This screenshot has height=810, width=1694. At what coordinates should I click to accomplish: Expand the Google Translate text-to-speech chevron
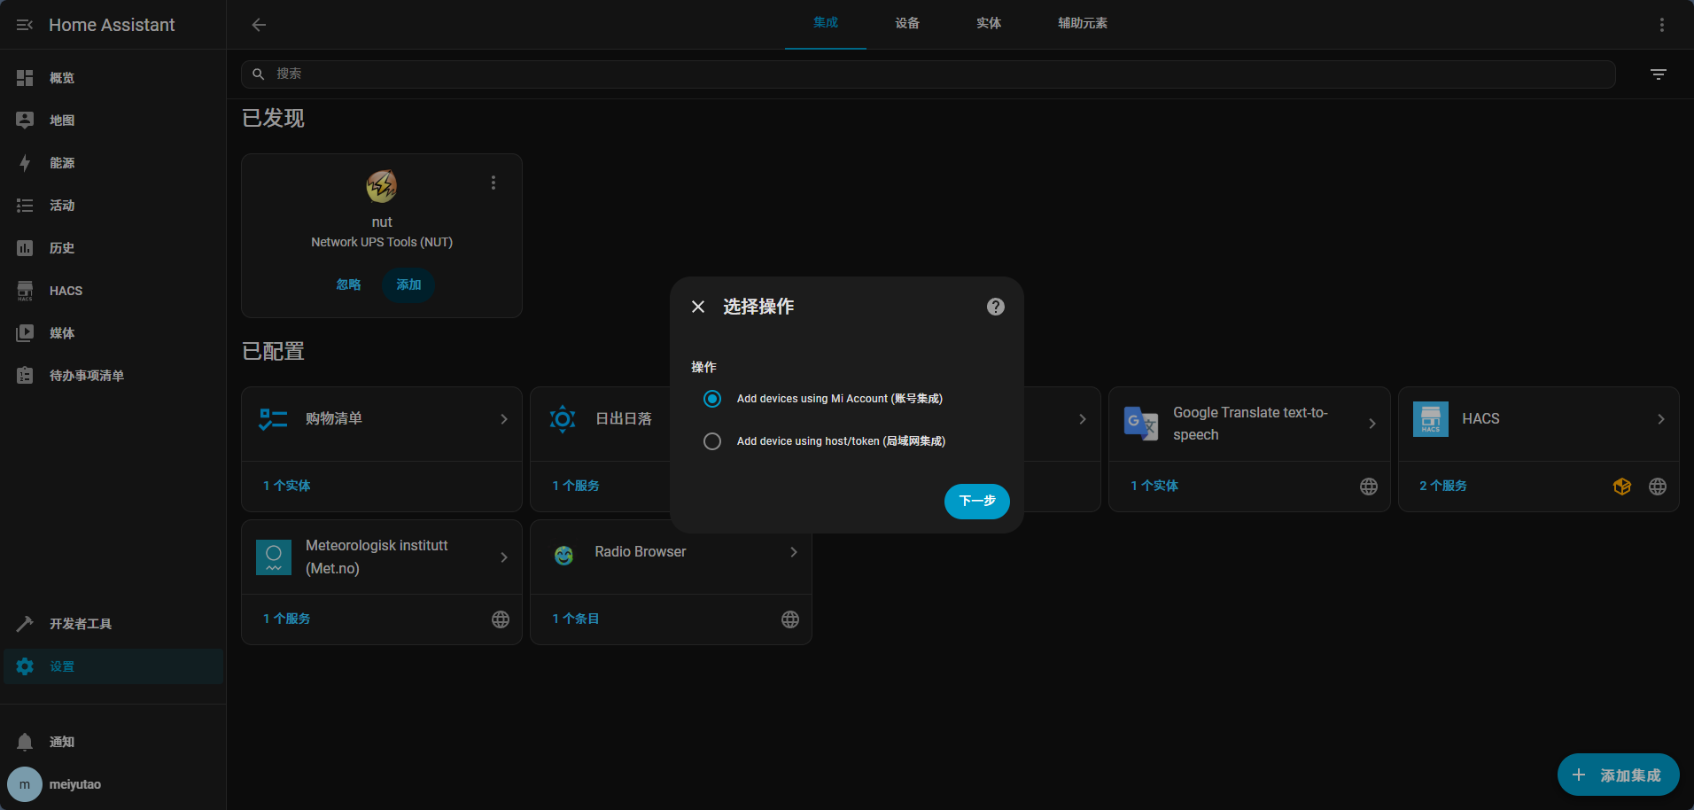pyautogui.click(x=1372, y=424)
